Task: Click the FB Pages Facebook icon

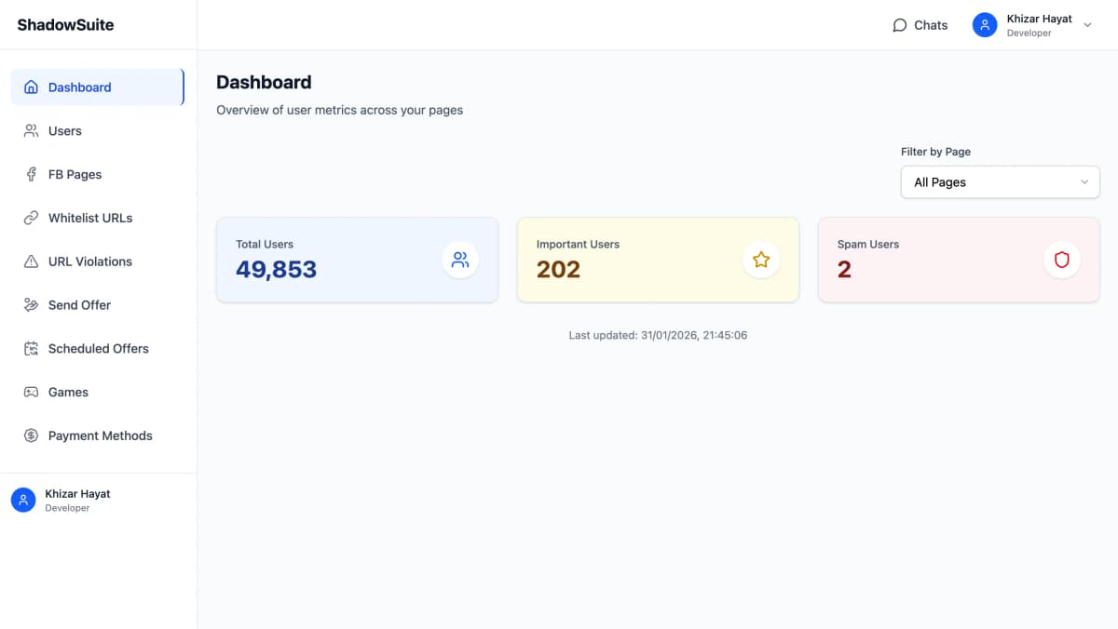Action: tap(31, 175)
